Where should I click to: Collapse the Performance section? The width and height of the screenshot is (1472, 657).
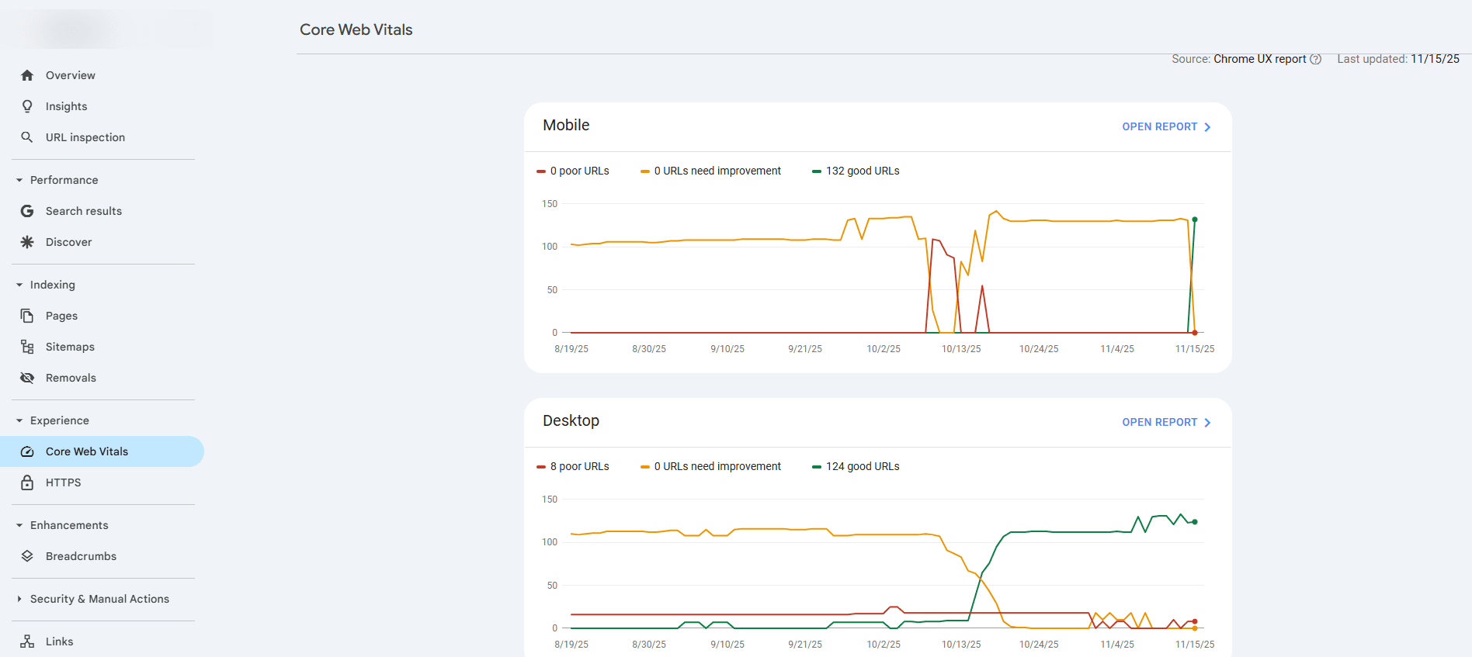tap(19, 180)
